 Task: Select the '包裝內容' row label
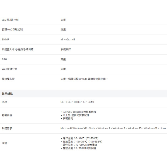[7, 115]
